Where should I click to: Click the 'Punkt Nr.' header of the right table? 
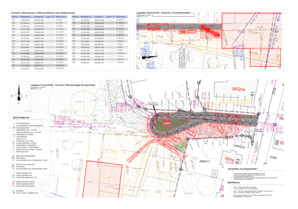point(75,17)
